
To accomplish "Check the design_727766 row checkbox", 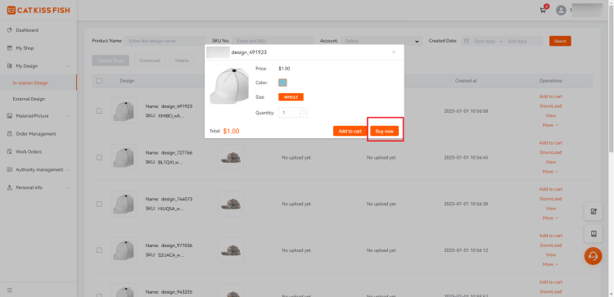I will pos(99,157).
